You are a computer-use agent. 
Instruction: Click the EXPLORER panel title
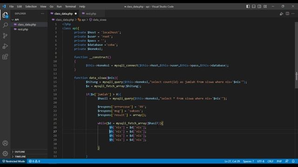(20, 13)
